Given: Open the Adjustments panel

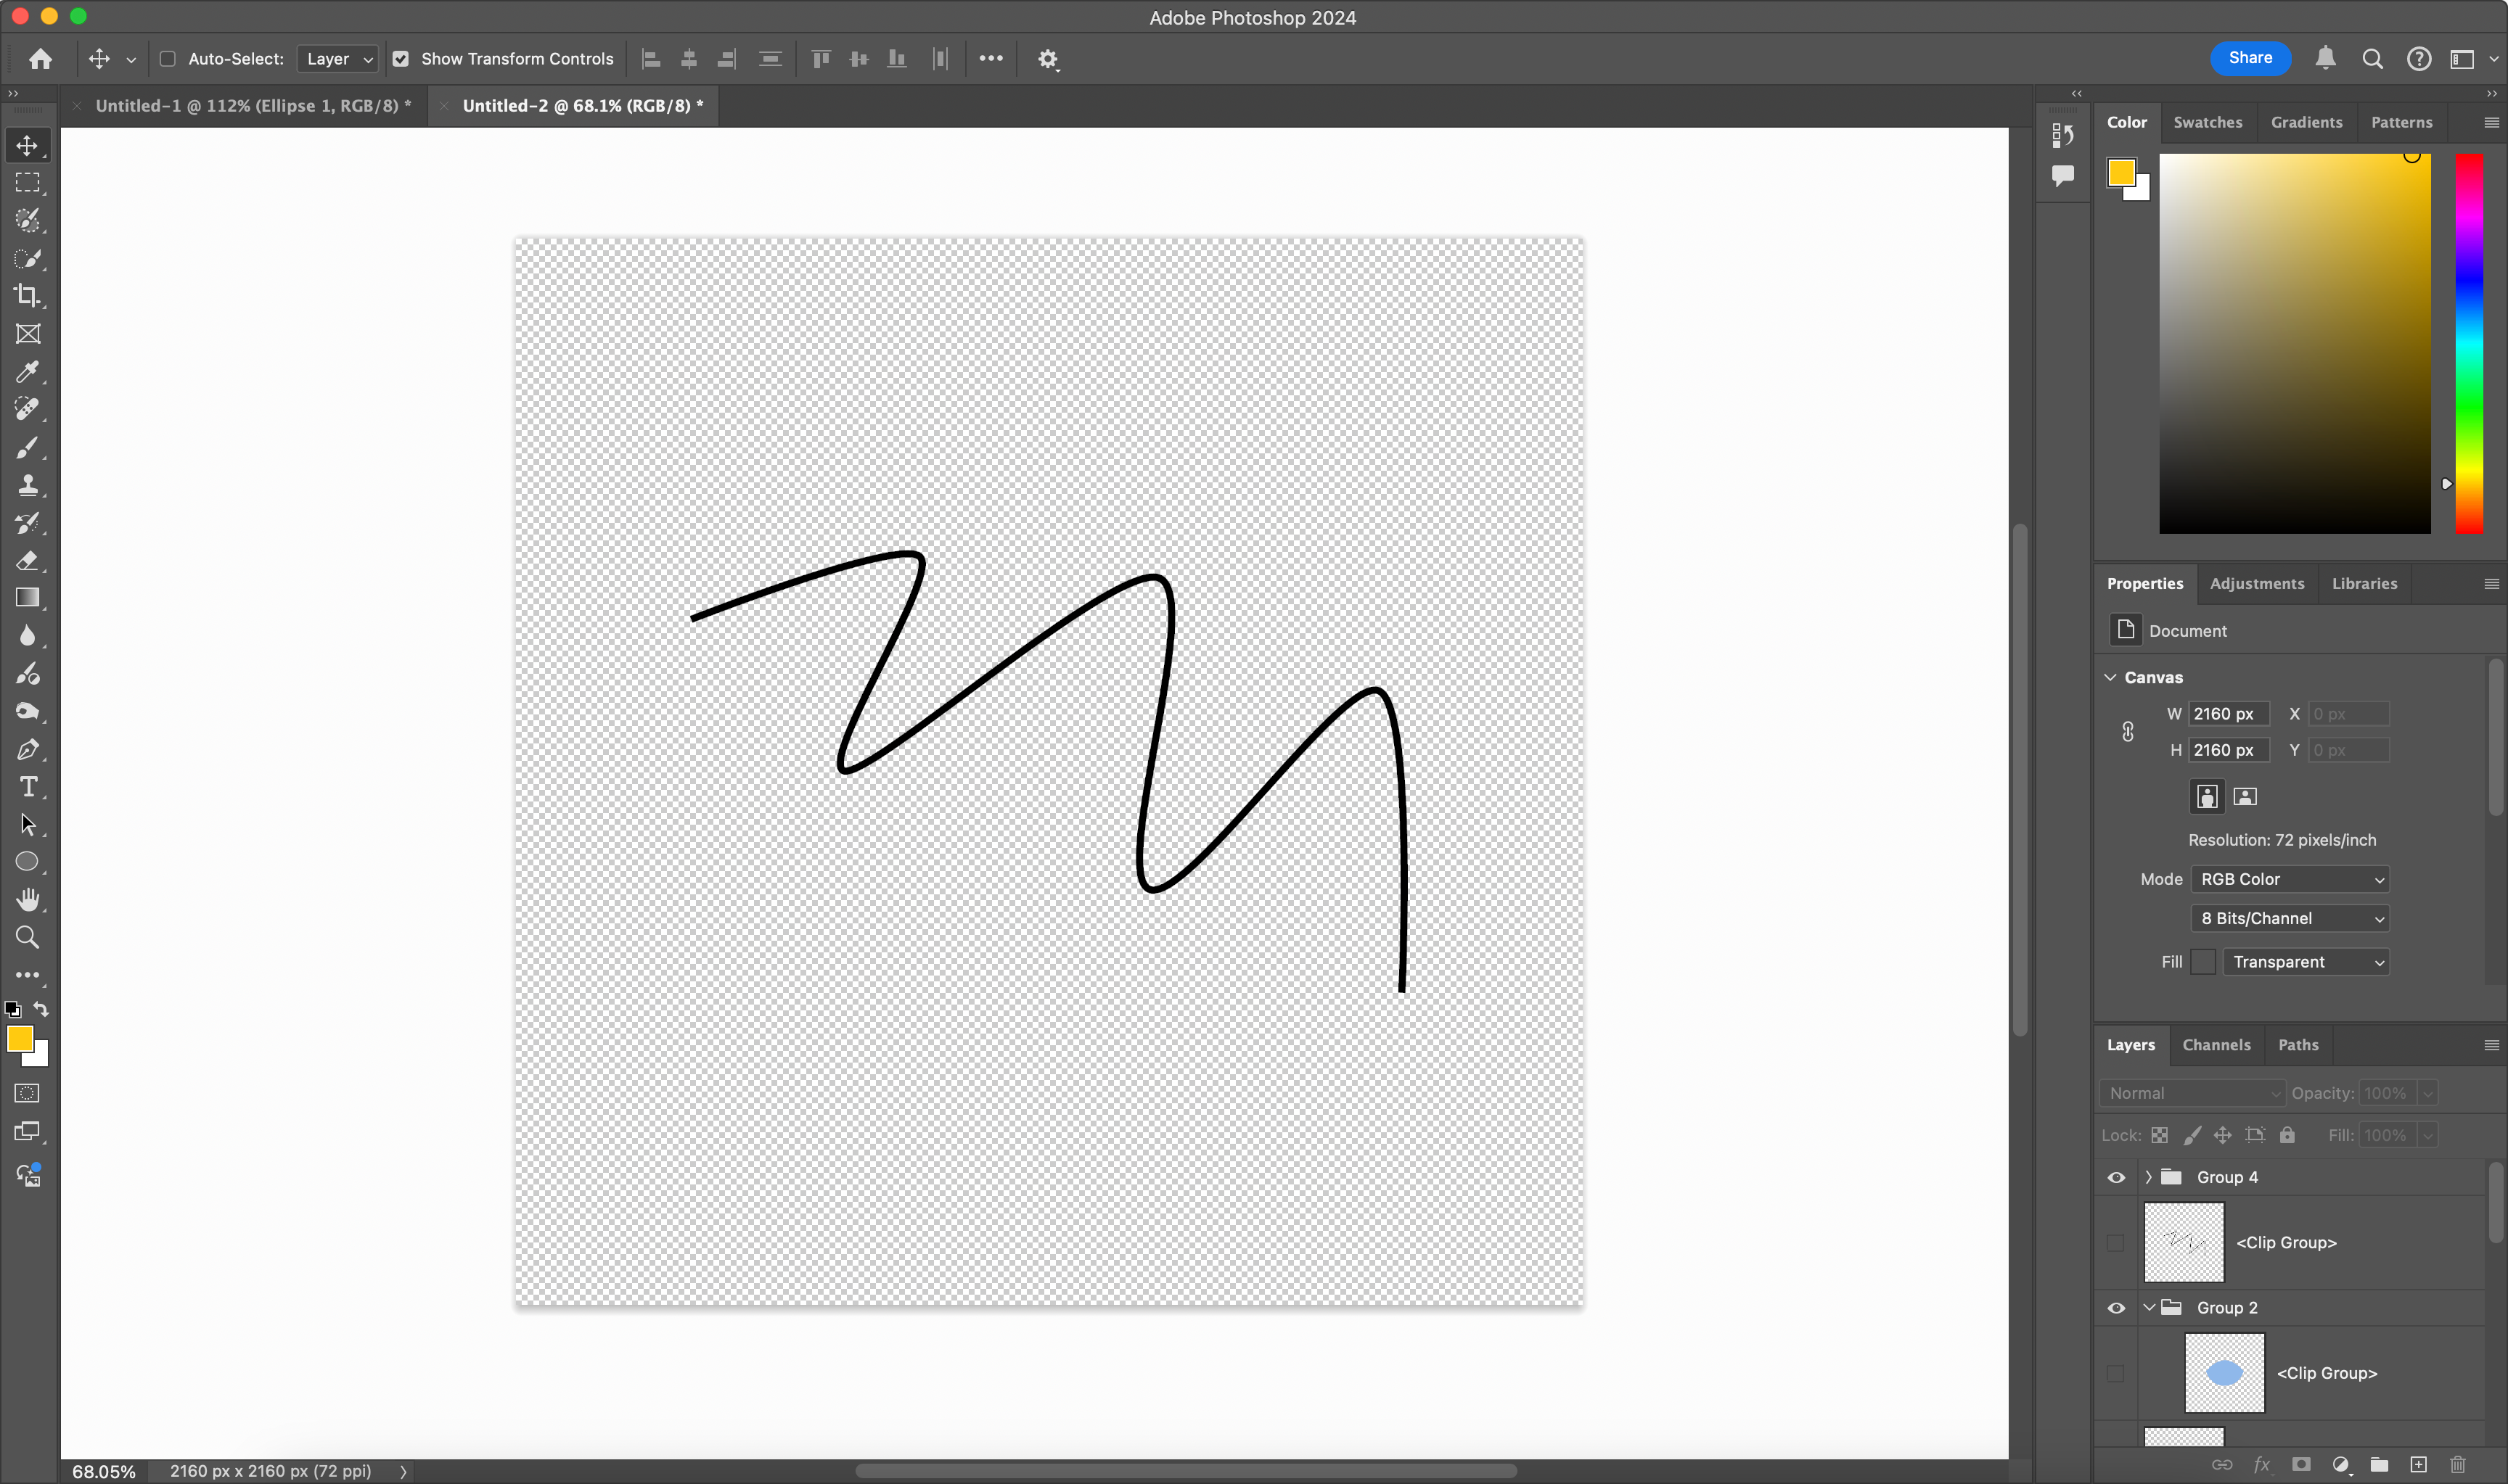Looking at the screenshot, I should coord(2257,583).
